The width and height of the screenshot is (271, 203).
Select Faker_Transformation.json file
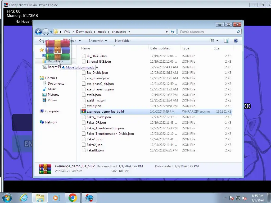(105, 128)
